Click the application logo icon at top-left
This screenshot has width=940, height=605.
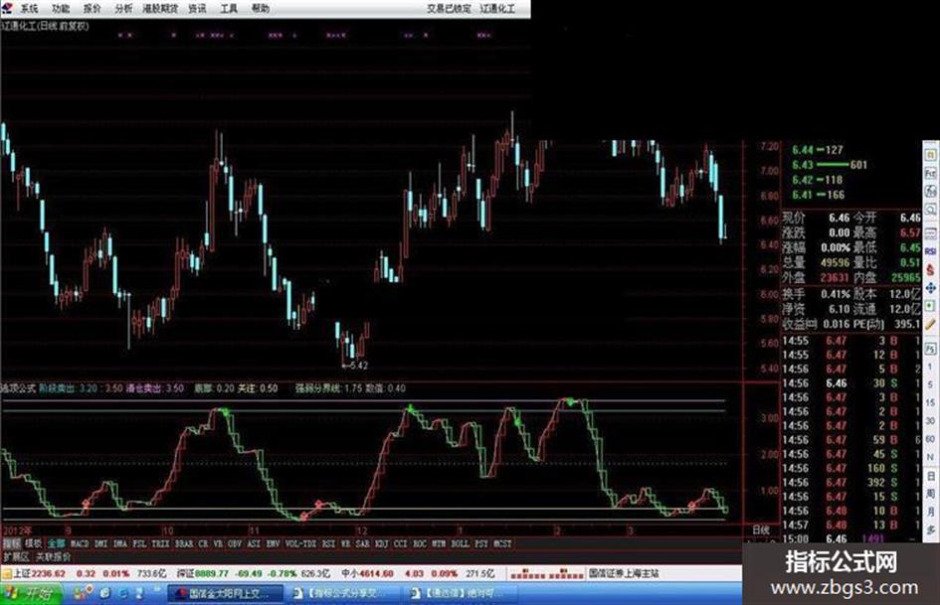pos(8,8)
